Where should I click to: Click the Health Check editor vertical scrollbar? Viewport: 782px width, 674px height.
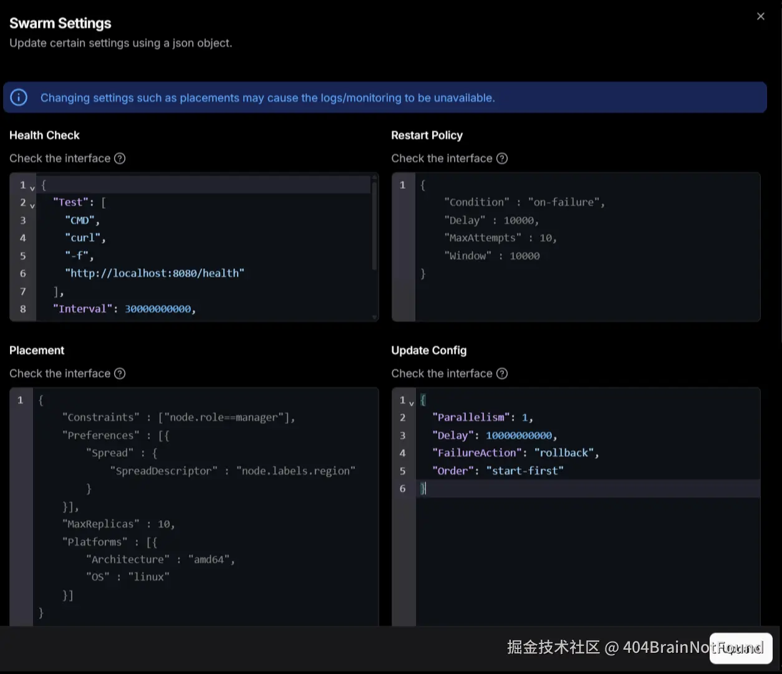click(x=374, y=226)
